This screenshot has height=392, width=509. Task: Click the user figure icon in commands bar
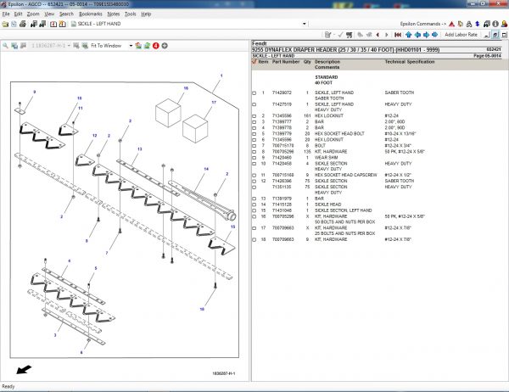coord(504,24)
